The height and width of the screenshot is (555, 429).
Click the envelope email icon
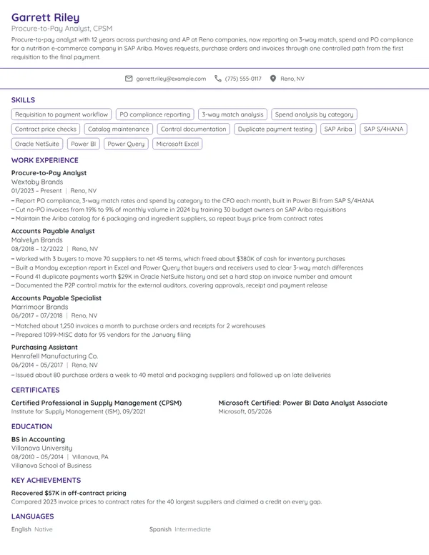(x=129, y=79)
